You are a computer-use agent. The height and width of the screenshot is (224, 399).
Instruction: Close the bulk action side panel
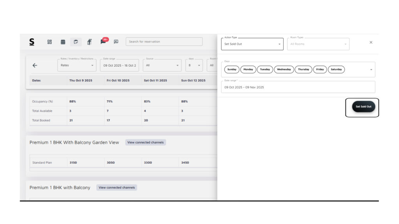tap(371, 42)
